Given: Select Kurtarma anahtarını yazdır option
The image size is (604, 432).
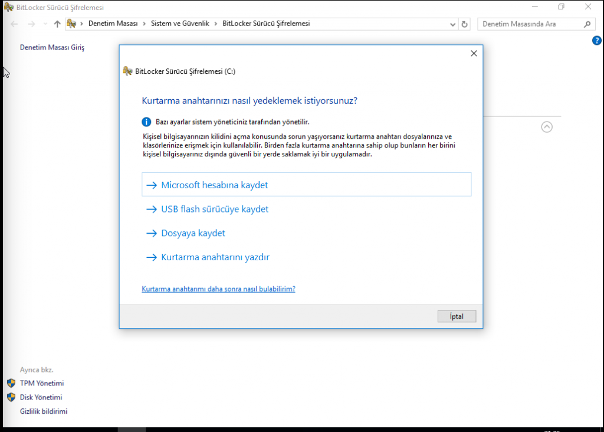Looking at the screenshot, I should 215,257.
